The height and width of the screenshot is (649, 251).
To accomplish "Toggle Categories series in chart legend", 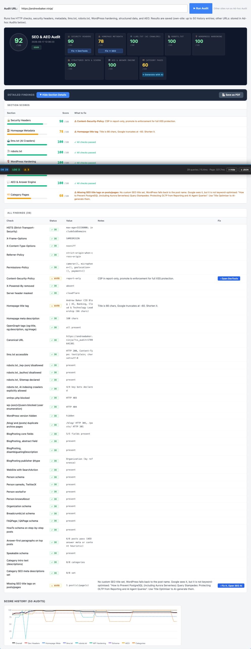I will click(139, 643).
